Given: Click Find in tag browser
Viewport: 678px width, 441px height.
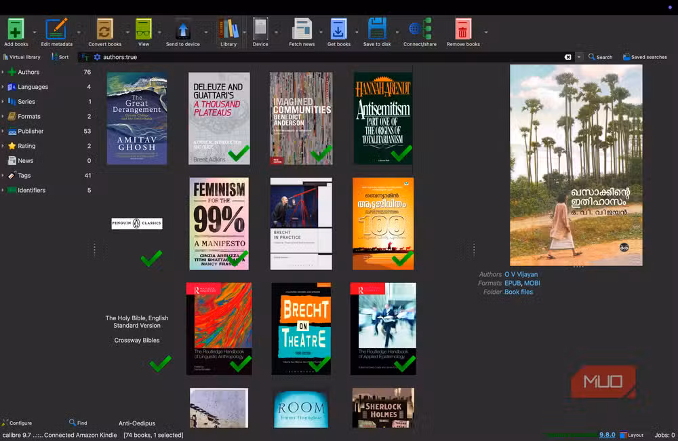Looking at the screenshot, I should pos(78,423).
